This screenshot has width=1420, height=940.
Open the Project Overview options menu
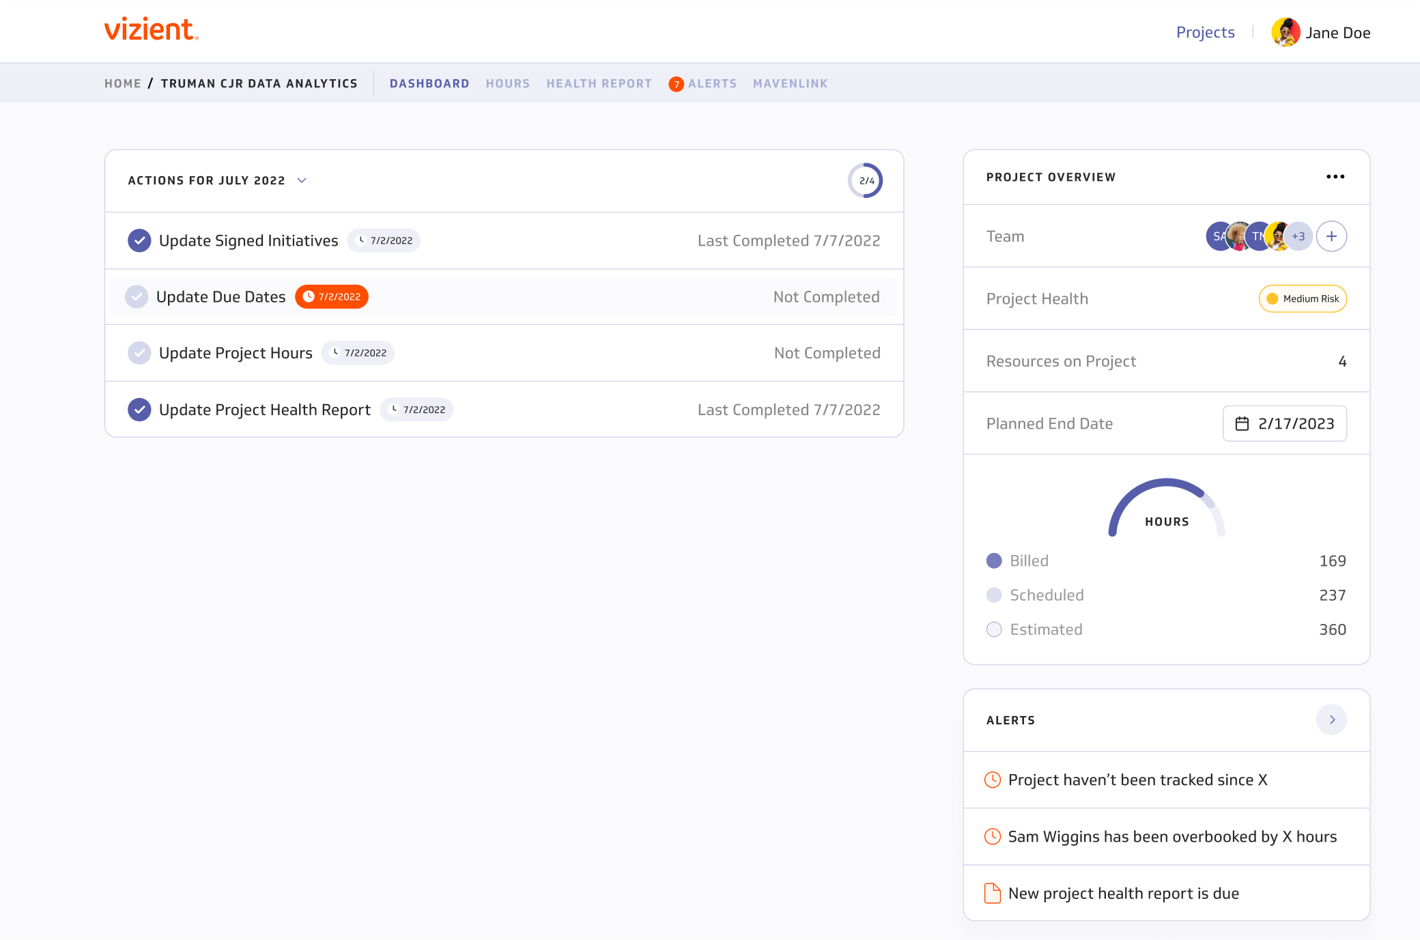tap(1335, 177)
